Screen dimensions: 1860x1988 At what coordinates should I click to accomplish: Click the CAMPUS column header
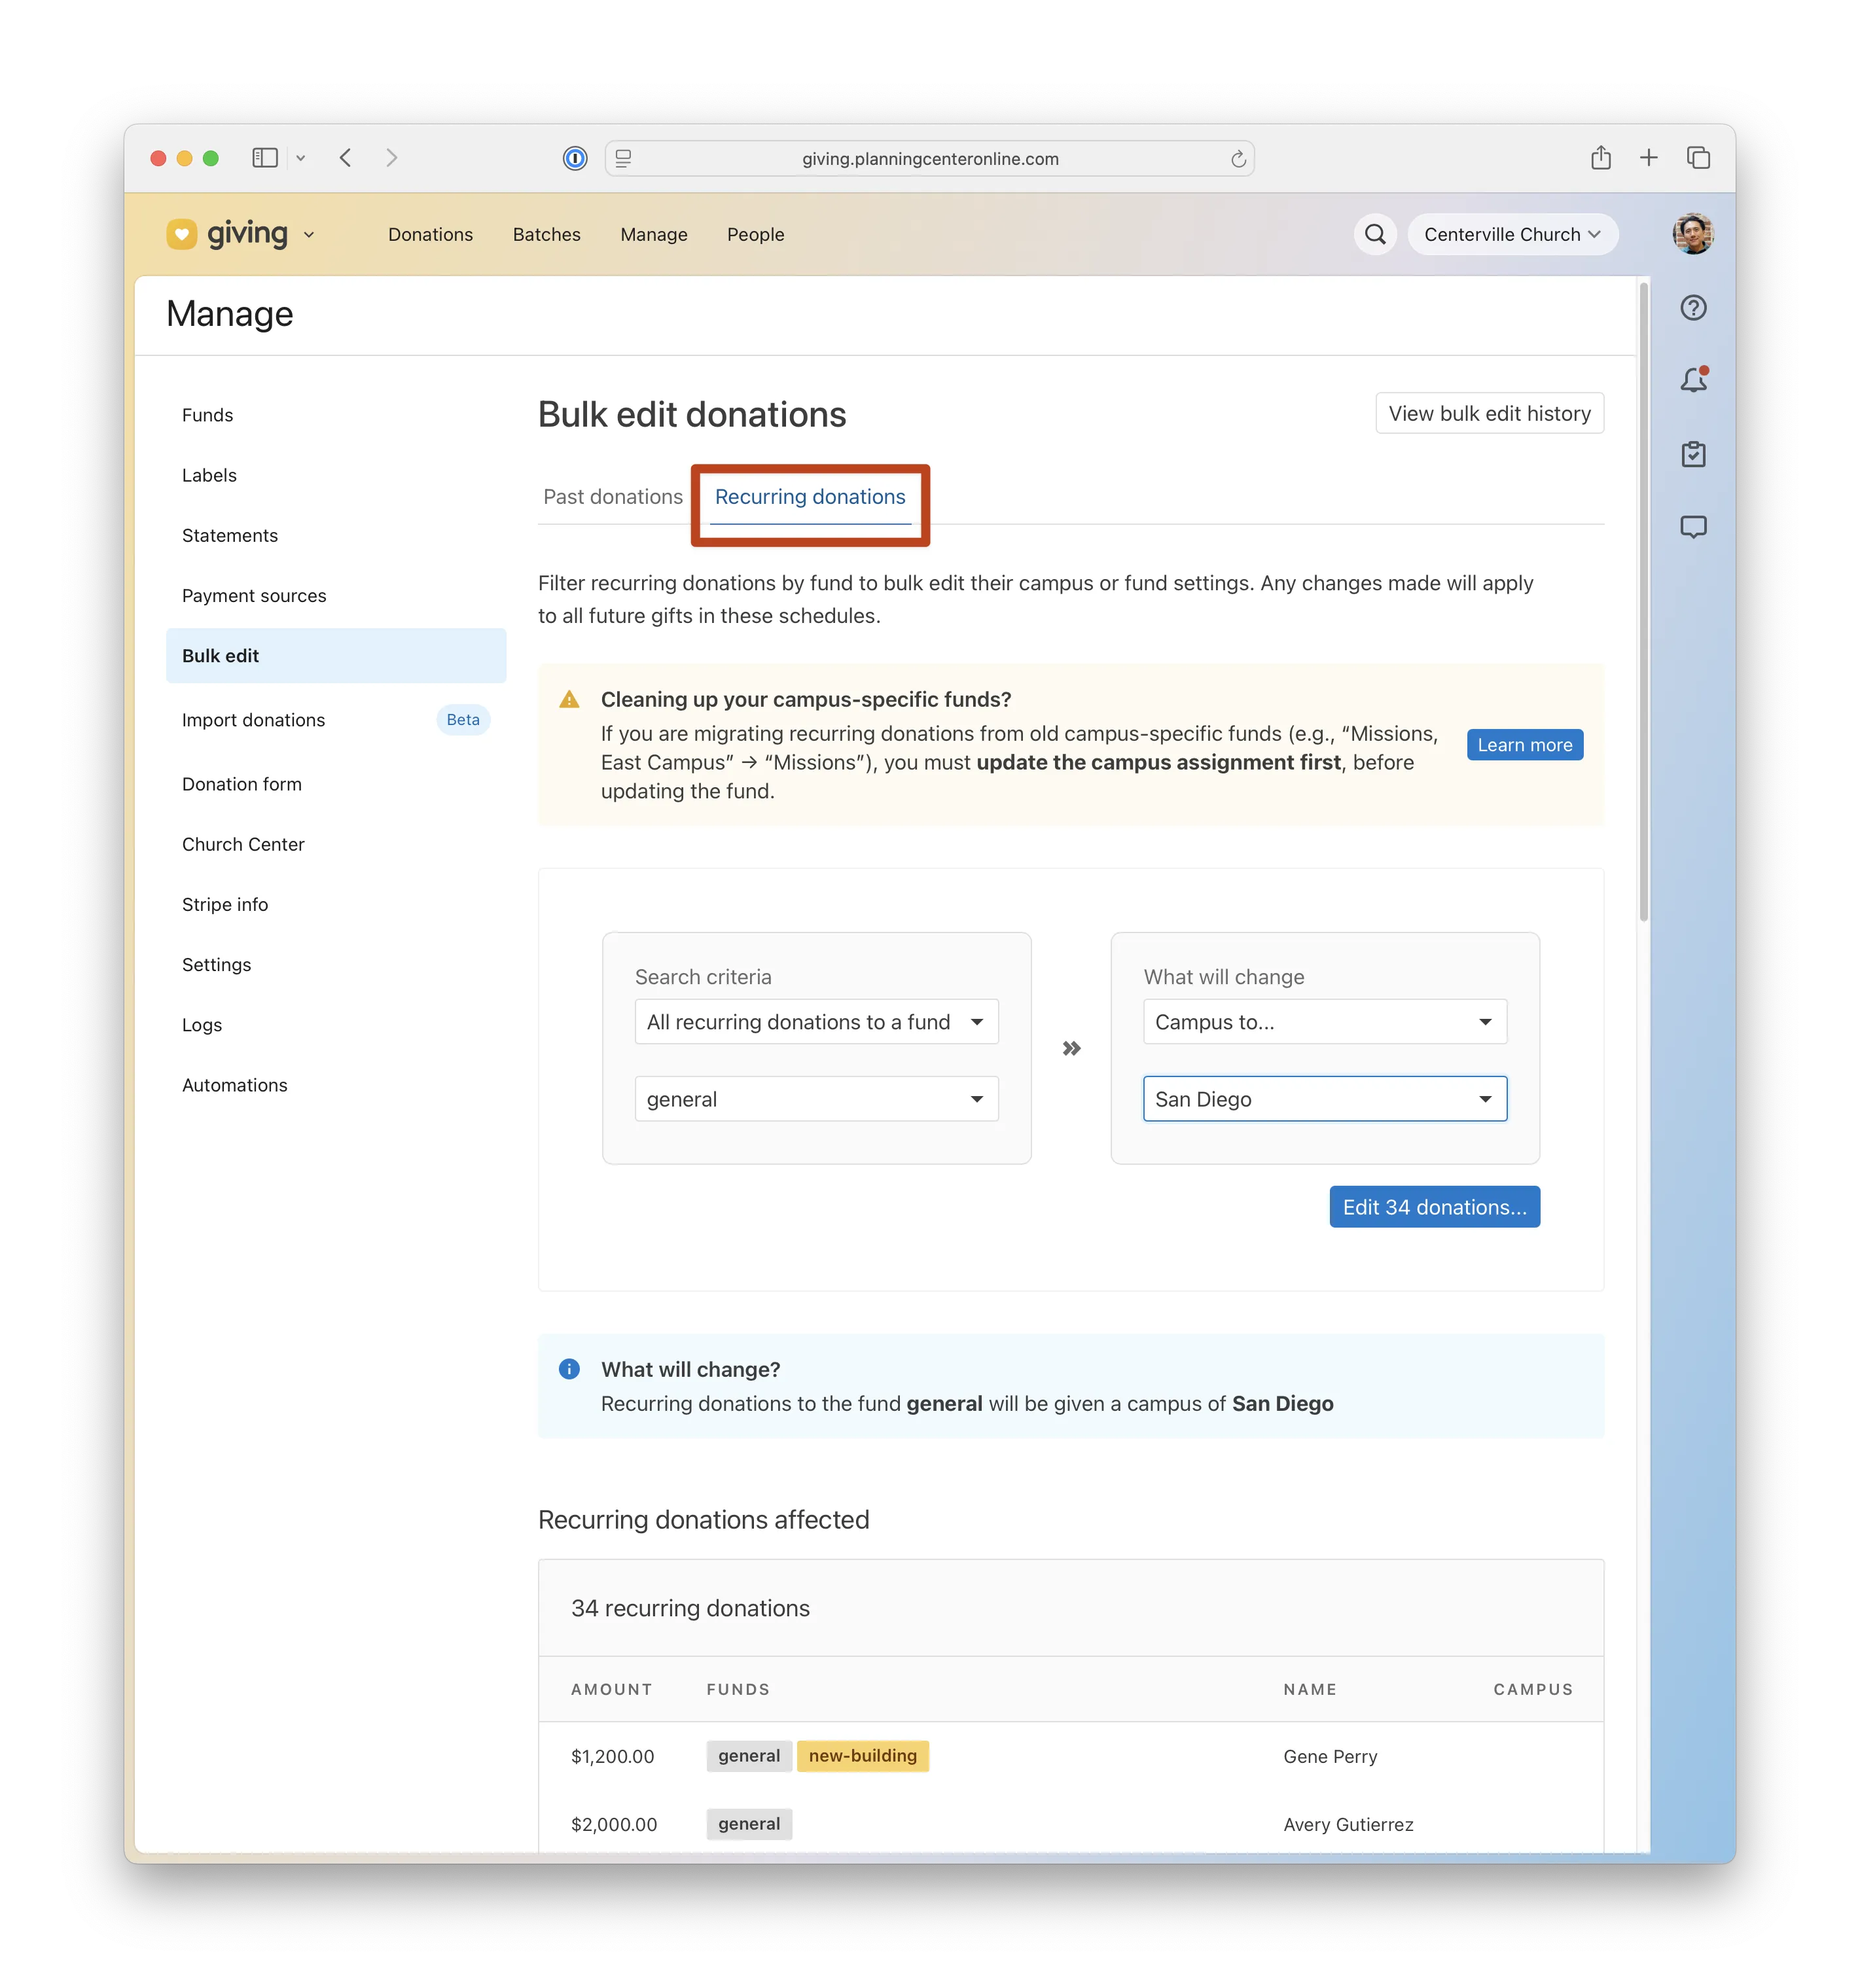click(1533, 1690)
